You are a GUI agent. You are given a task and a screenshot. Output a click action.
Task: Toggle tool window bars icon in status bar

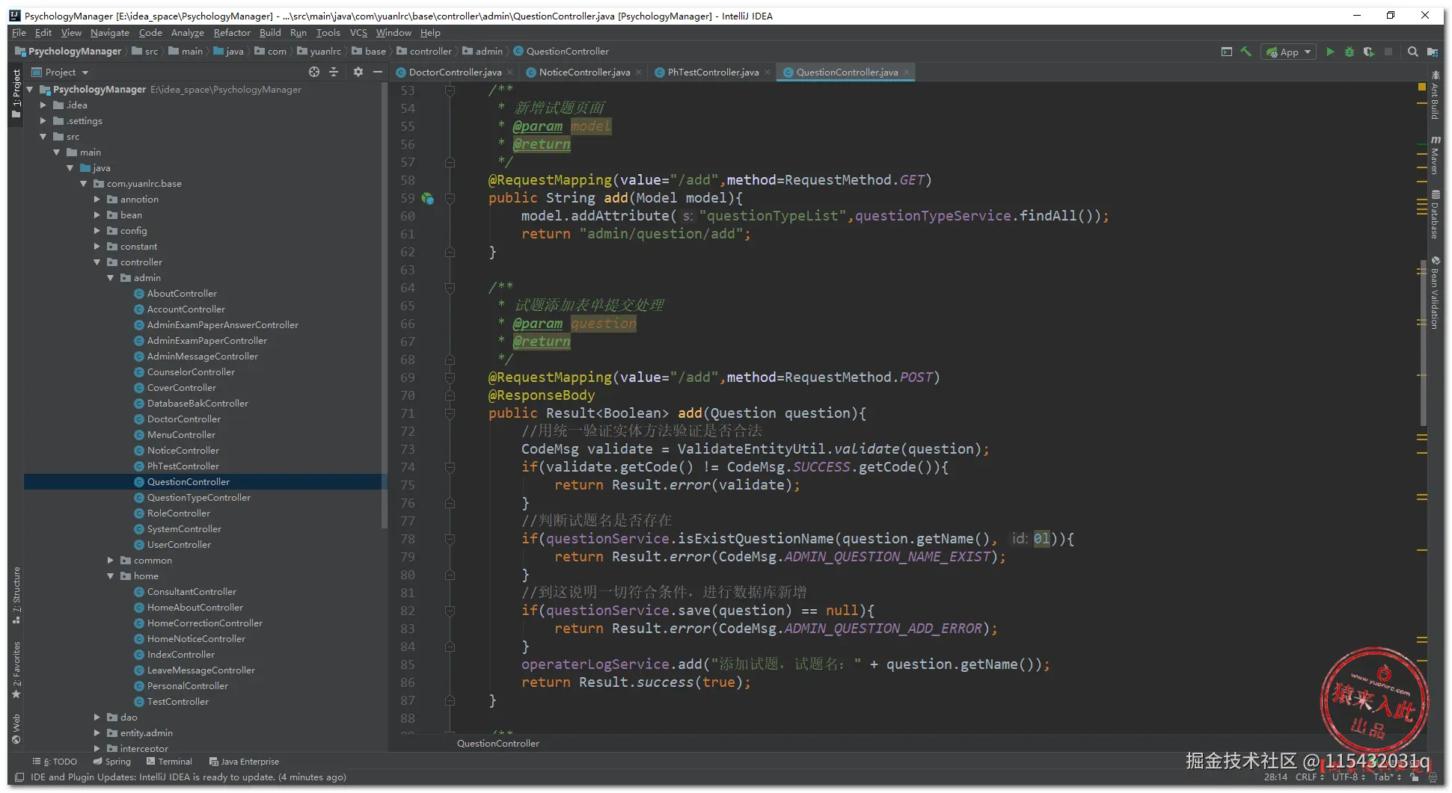coord(19,777)
